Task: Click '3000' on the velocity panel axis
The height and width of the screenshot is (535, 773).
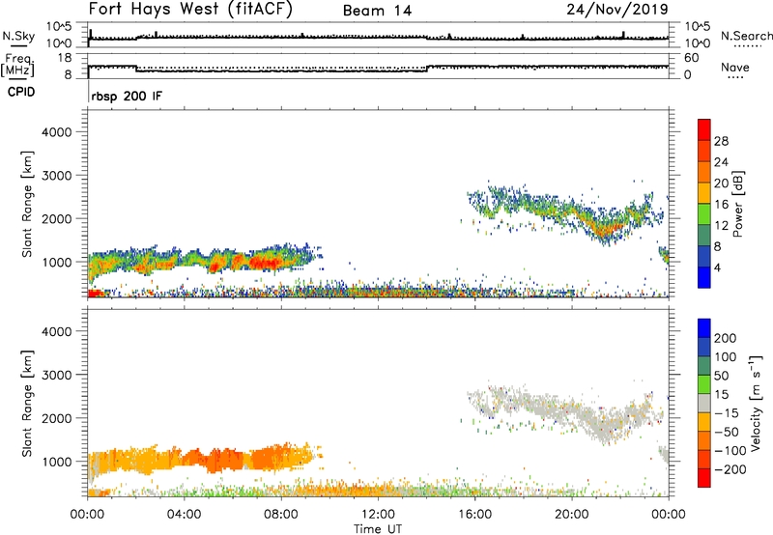Action: click(x=57, y=375)
